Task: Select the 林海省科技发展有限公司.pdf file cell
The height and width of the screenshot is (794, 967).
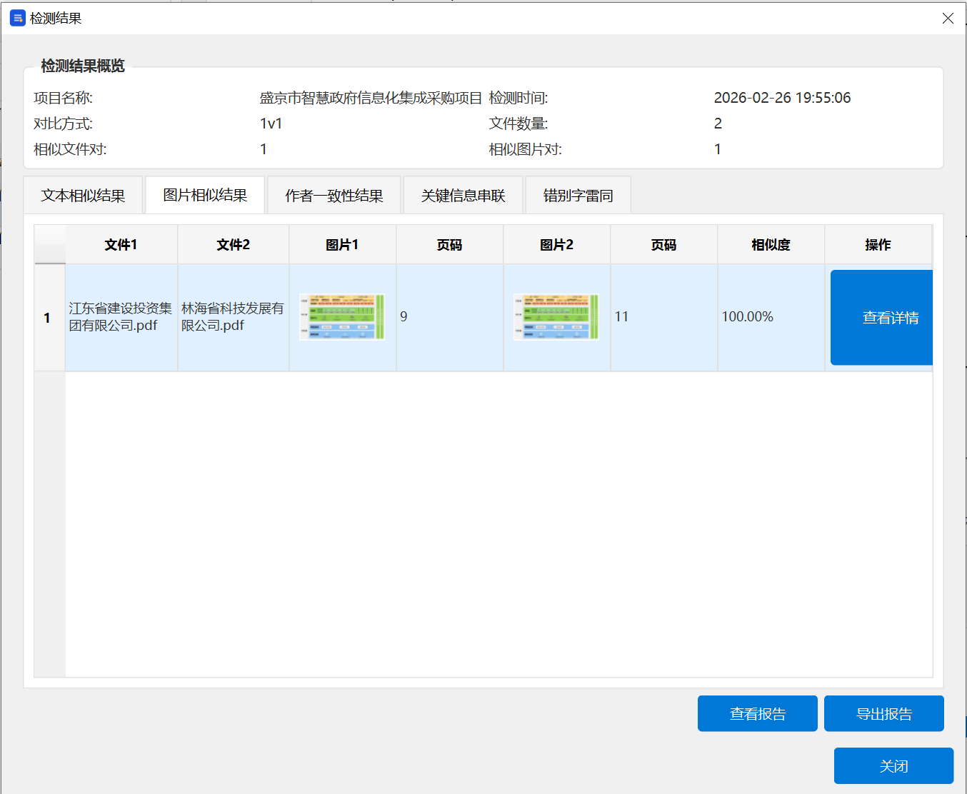Action: click(232, 317)
